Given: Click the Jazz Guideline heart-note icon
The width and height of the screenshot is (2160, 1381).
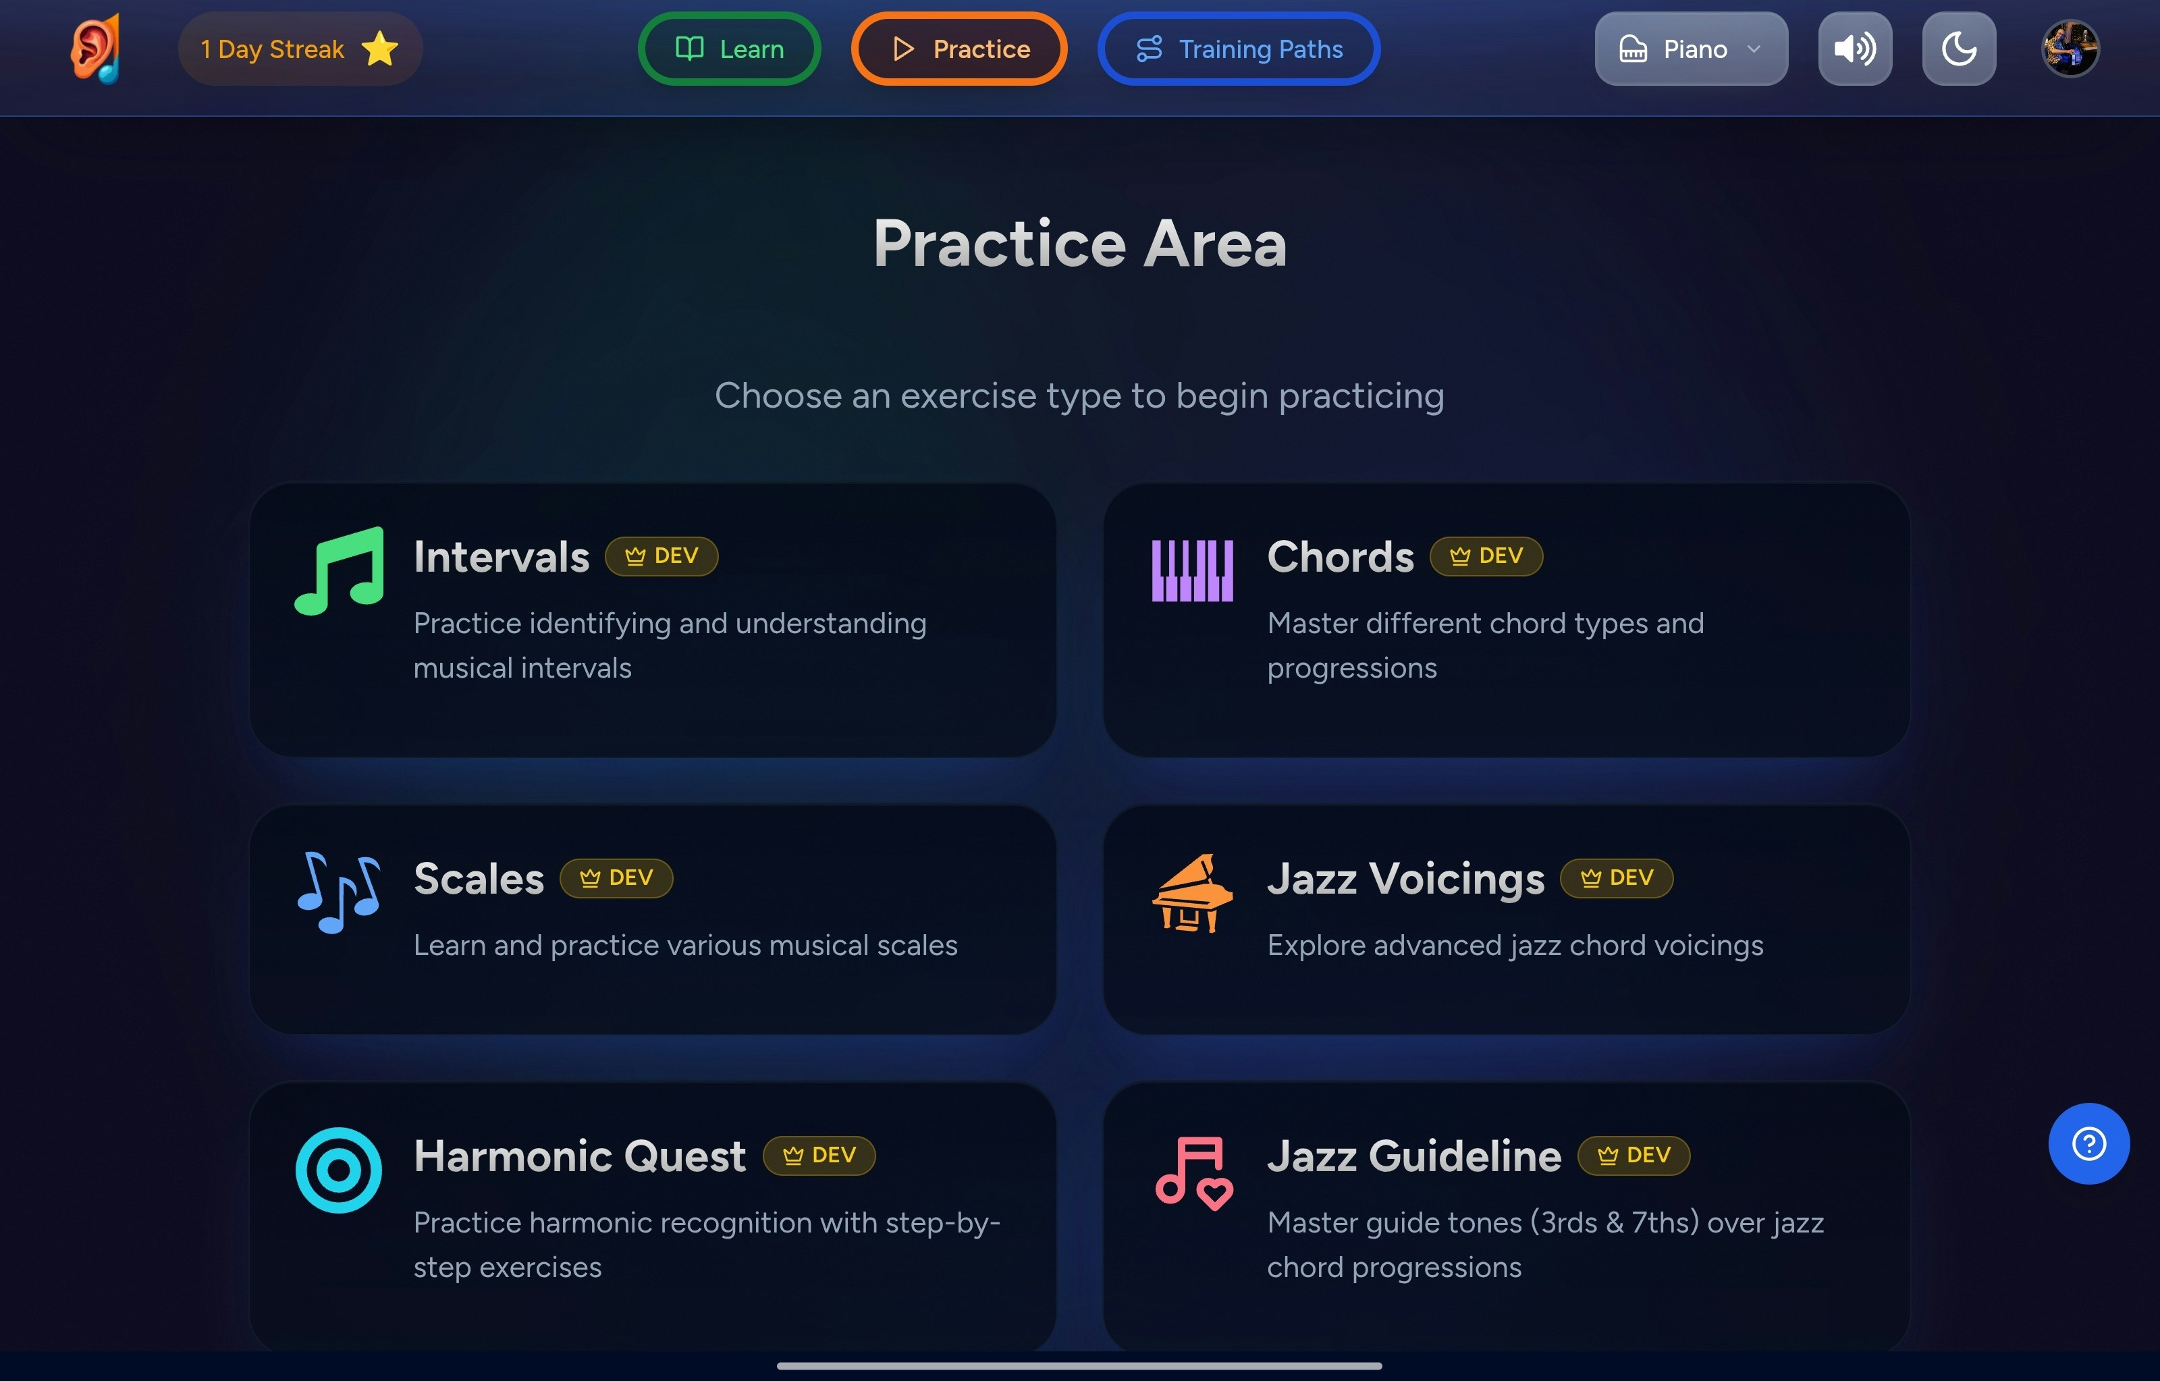Looking at the screenshot, I should pyautogui.click(x=1193, y=1174).
